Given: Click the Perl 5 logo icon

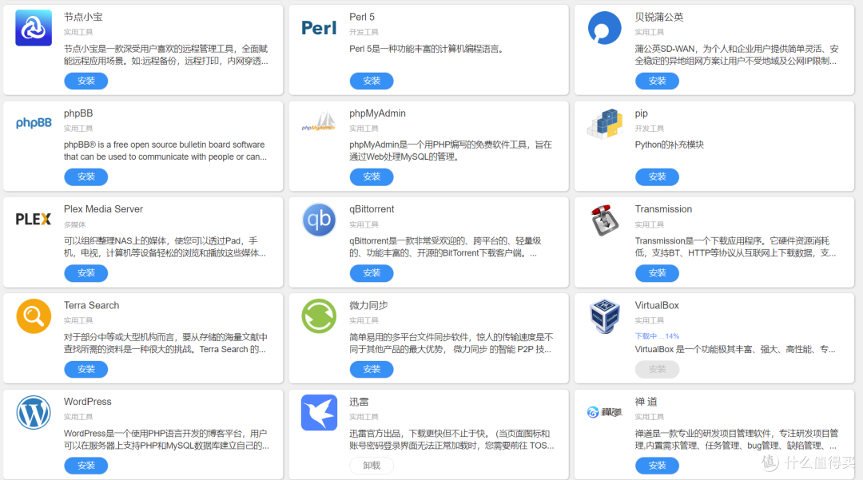Looking at the screenshot, I should click(319, 28).
